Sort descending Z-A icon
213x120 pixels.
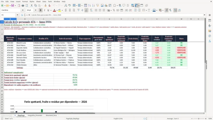point(93,6)
